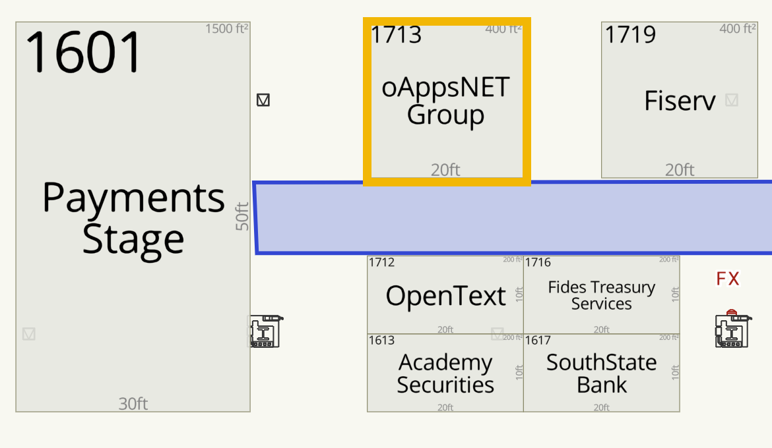Click the booth number 1617 text
The width and height of the screenshot is (772, 448).
(x=538, y=341)
